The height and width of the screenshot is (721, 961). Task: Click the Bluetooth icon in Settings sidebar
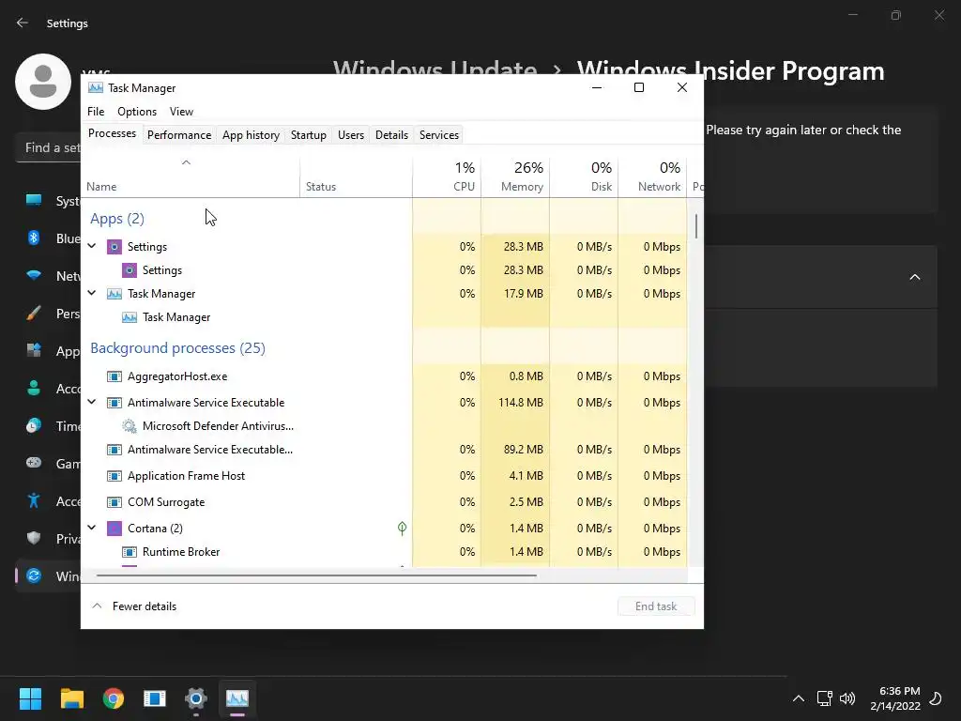coord(34,238)
